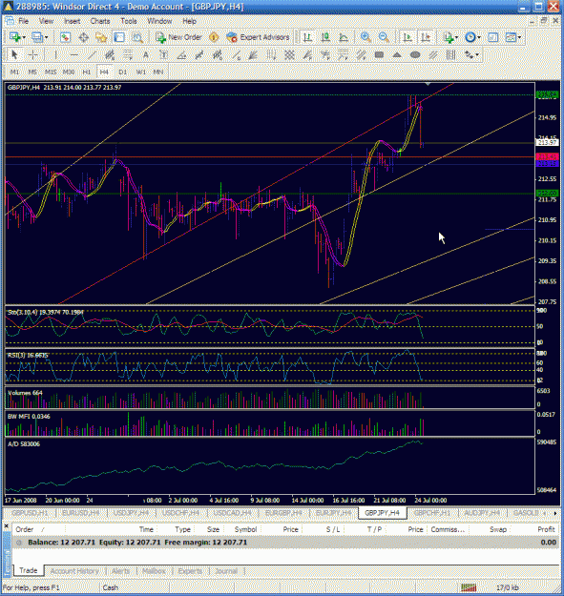Open the Profiles icon
The height and width of the screenshot is (596, 564).
pos(37,37)
